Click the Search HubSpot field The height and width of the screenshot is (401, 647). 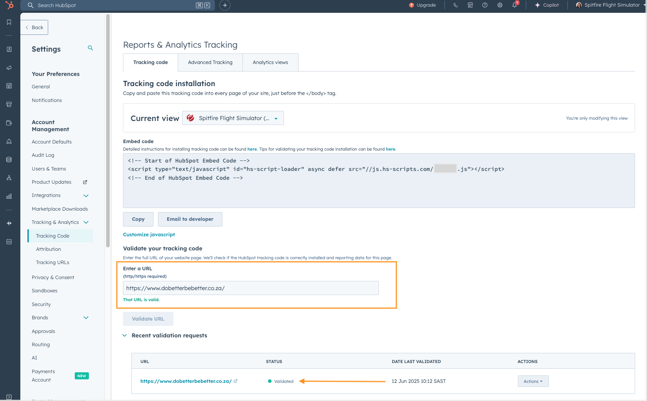coord(118,5)
